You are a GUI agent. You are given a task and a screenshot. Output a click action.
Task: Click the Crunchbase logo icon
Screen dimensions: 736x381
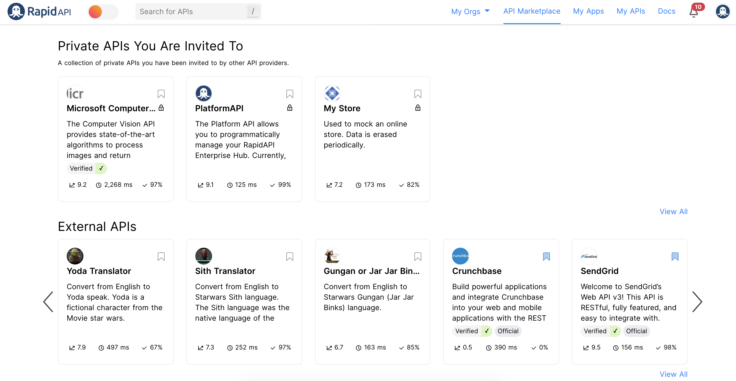[x=460, y=256]
